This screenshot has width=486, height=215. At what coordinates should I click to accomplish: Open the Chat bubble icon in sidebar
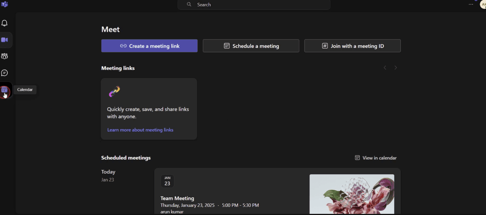pos(5,73)
